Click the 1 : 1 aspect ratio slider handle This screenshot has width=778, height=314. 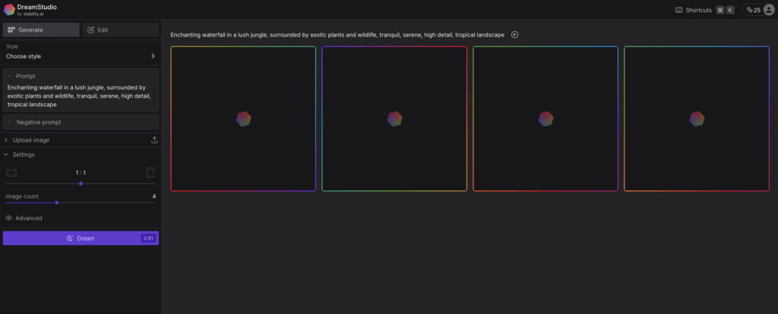[x=81, y=184]
